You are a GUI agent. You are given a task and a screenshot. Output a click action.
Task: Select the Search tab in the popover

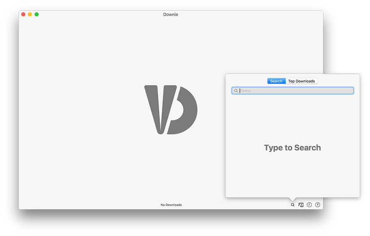point(276,81)
